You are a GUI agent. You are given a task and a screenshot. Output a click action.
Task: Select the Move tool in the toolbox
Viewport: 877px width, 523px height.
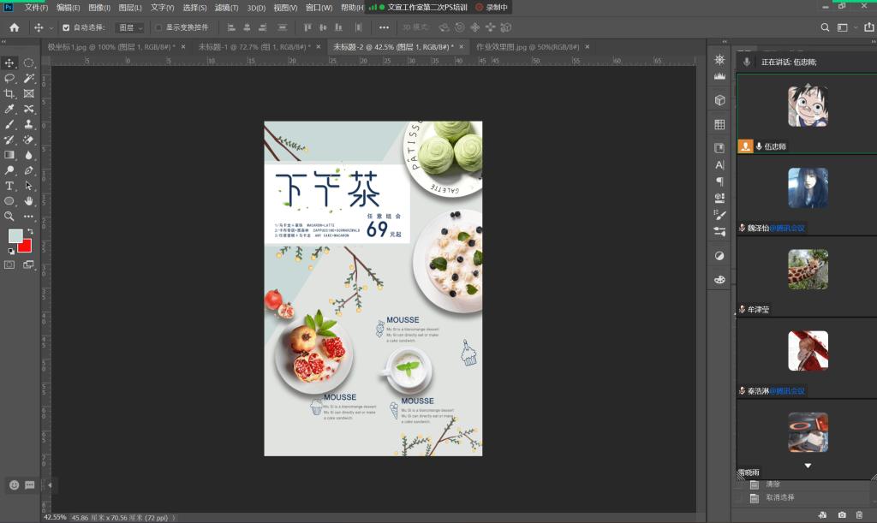click(x=10, y=62)
